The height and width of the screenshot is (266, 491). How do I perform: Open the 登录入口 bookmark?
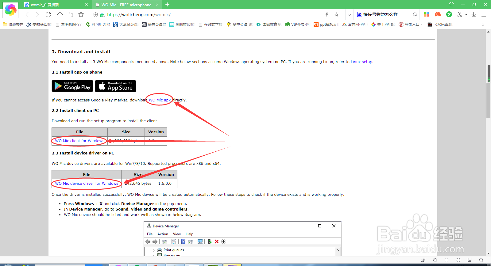coord(410,24)
